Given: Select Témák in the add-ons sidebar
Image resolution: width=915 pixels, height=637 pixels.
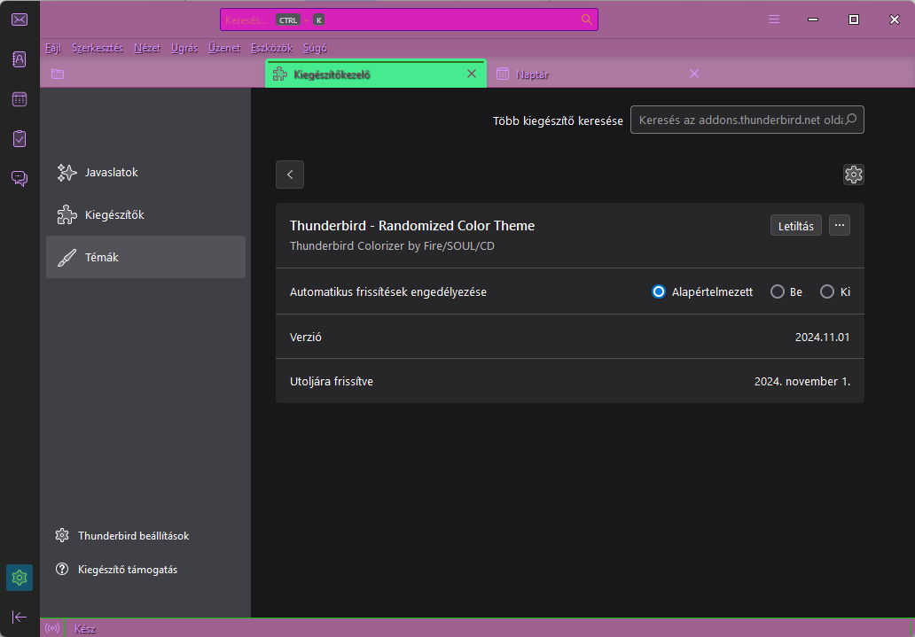Looking at the screenshot, I should (x=146, y=257).
